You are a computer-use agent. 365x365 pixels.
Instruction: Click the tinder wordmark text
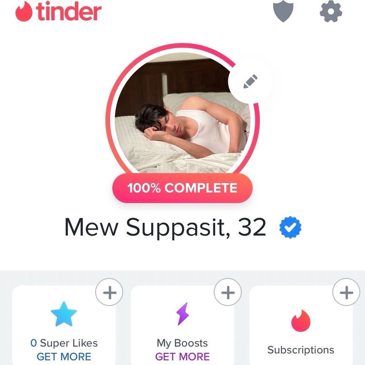pos(69,11)
